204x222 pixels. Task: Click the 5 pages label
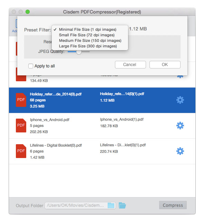click(x=37, y=126)
